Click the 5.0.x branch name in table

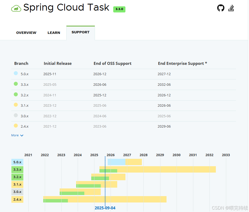[25, 74]
